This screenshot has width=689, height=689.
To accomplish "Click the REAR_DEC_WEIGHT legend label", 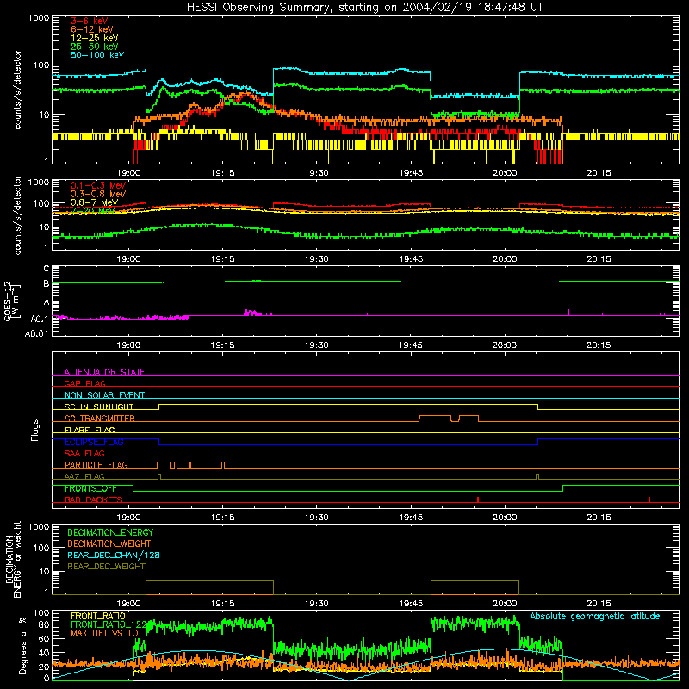I will coord(106,567).
